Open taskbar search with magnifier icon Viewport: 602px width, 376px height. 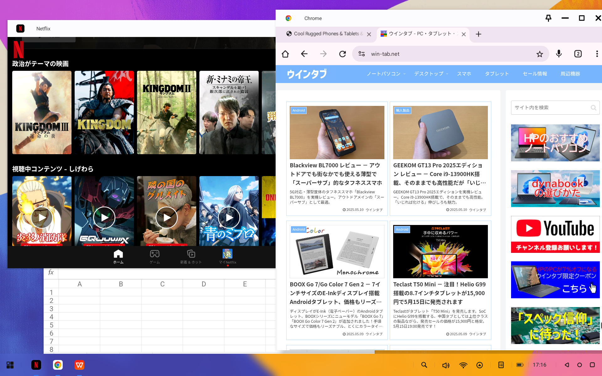tap(424, 365)
